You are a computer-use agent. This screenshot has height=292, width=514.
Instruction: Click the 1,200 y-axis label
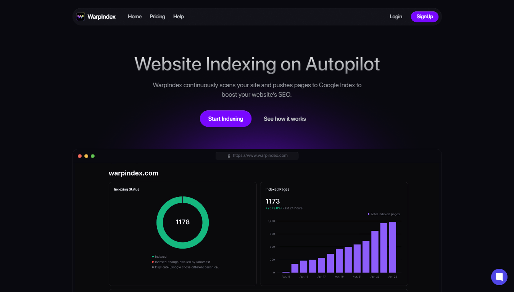point(271,221)
